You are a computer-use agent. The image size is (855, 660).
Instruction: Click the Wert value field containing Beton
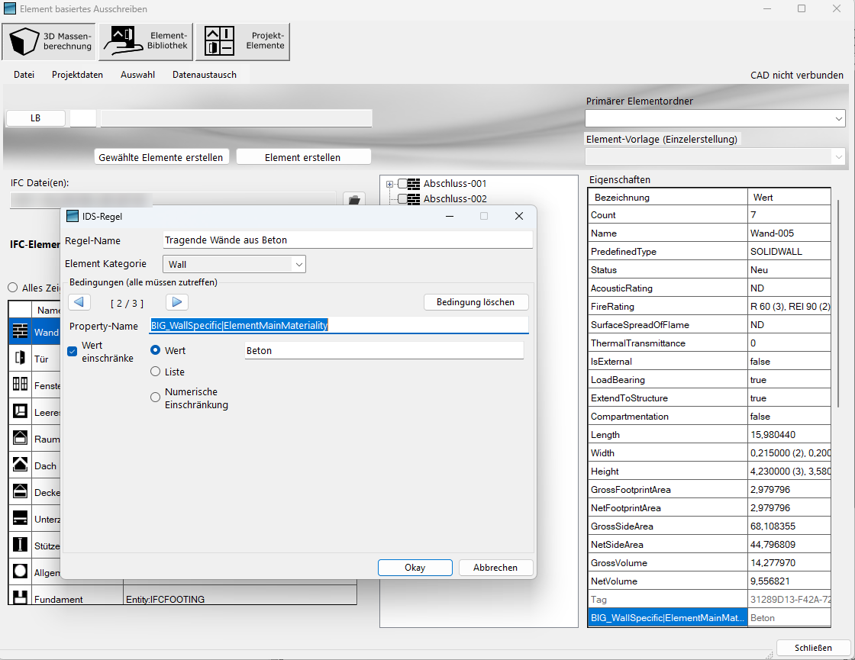coord(384,350)
